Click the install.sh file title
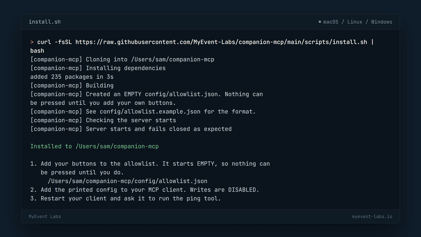Viewport: 421px width, 237px height. click(45, 22)
